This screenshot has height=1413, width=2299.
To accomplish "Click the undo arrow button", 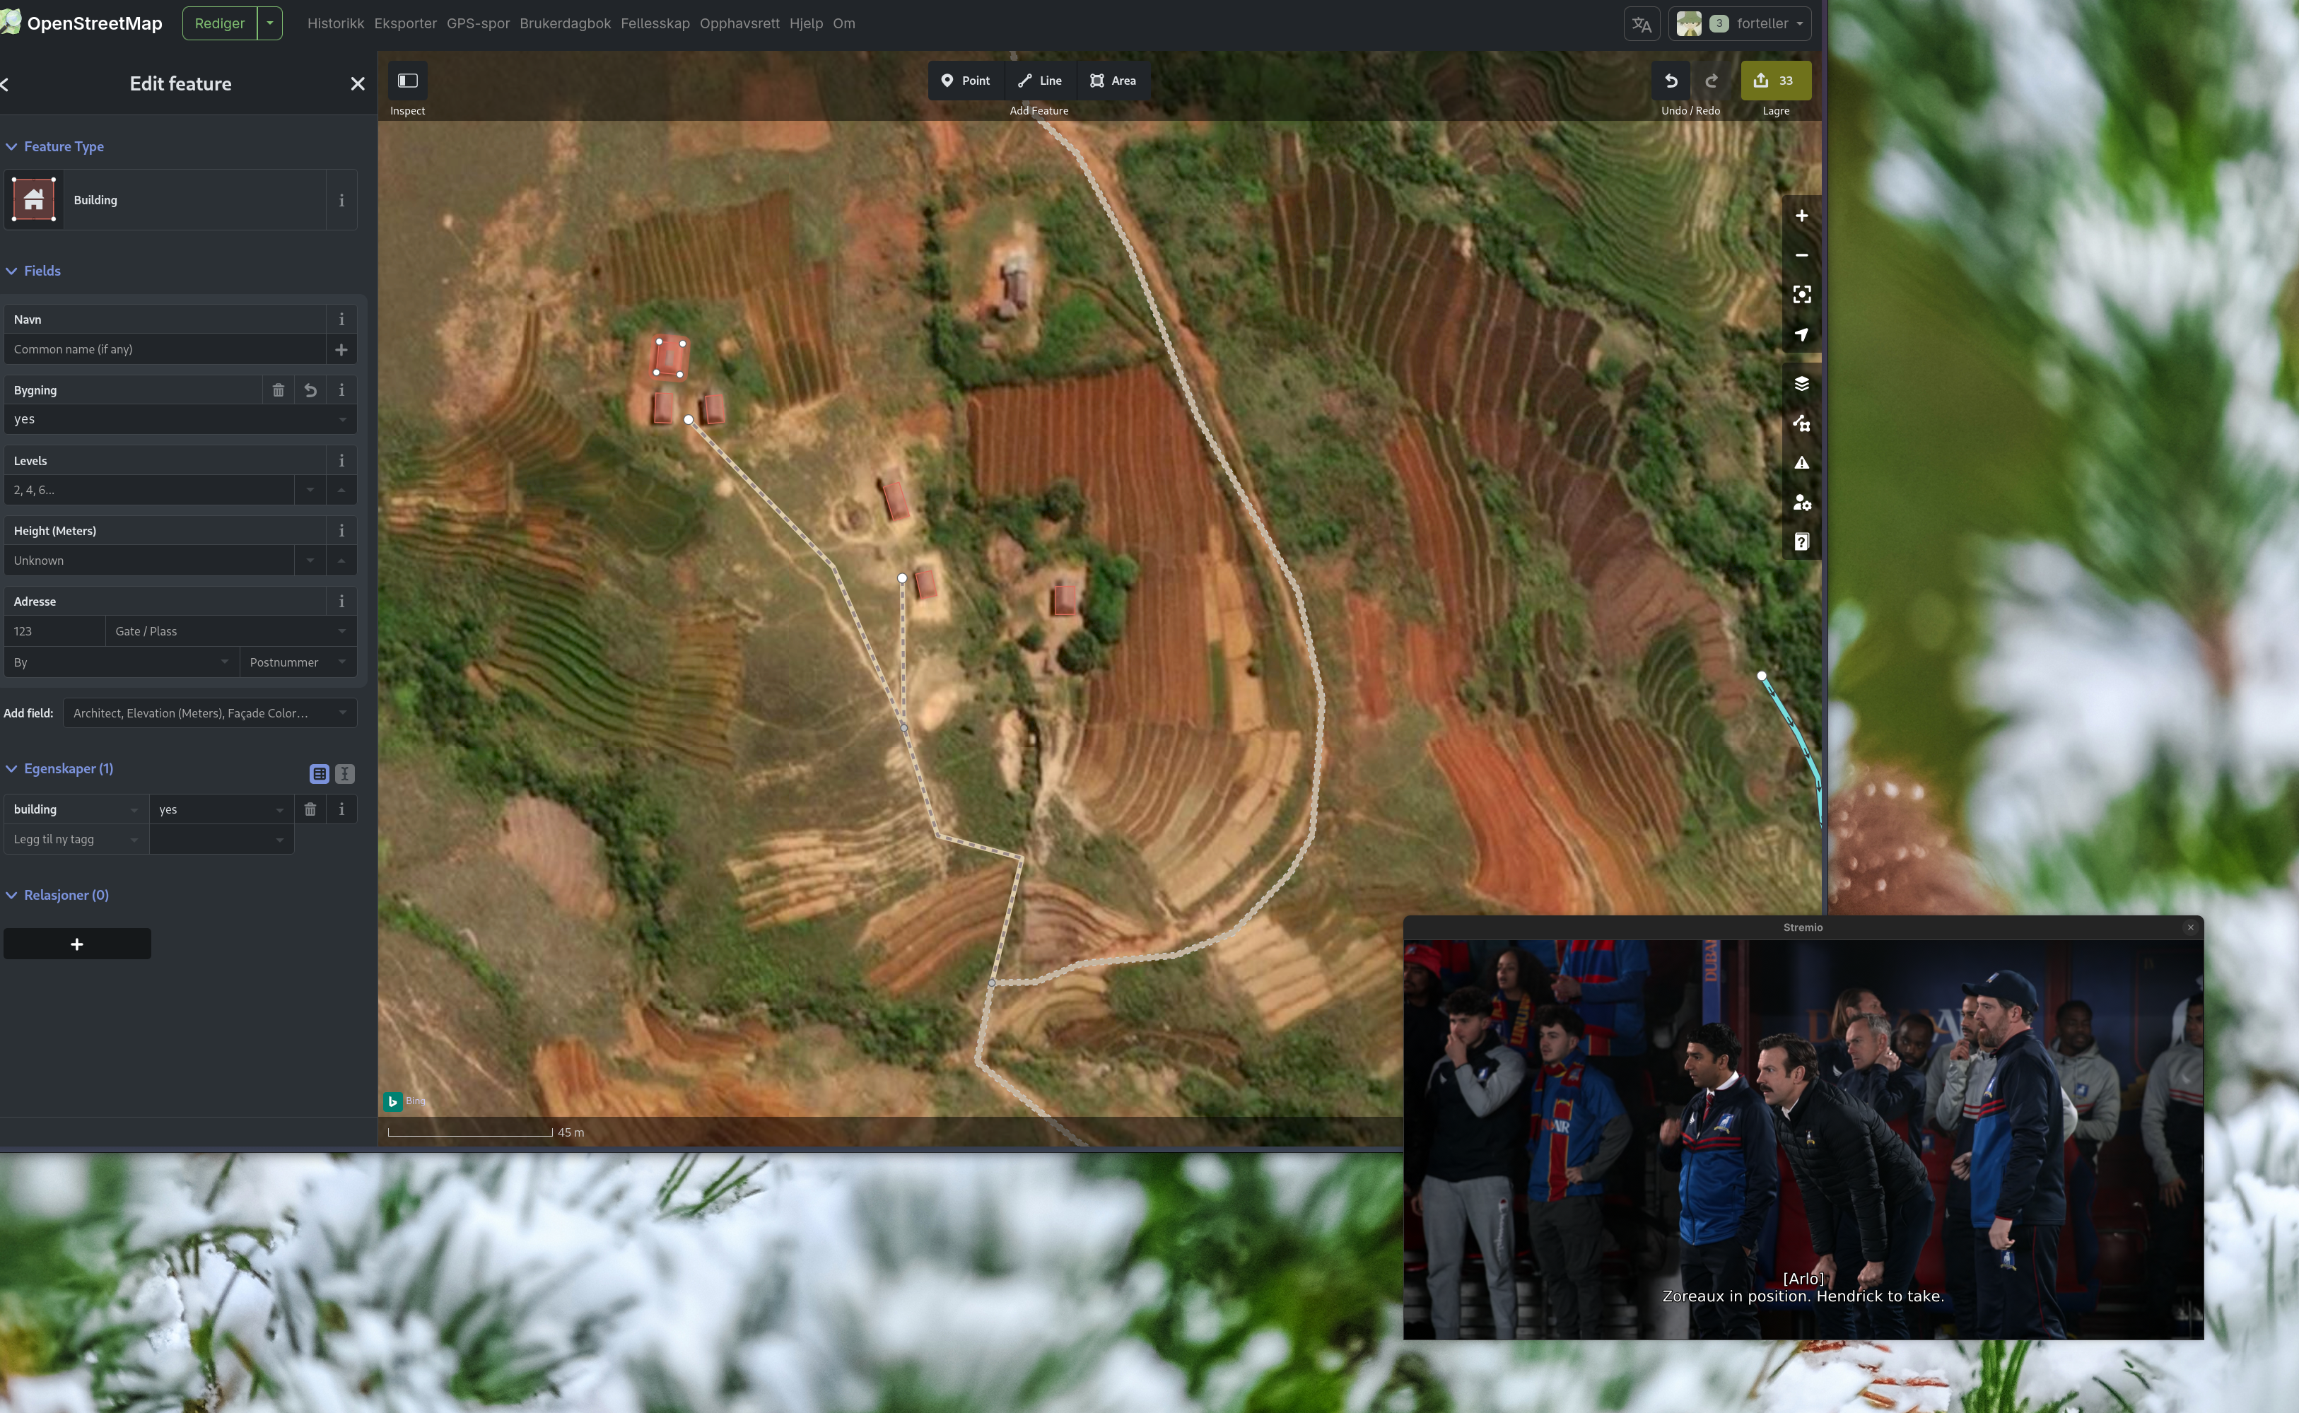I will click(1670, 81).
